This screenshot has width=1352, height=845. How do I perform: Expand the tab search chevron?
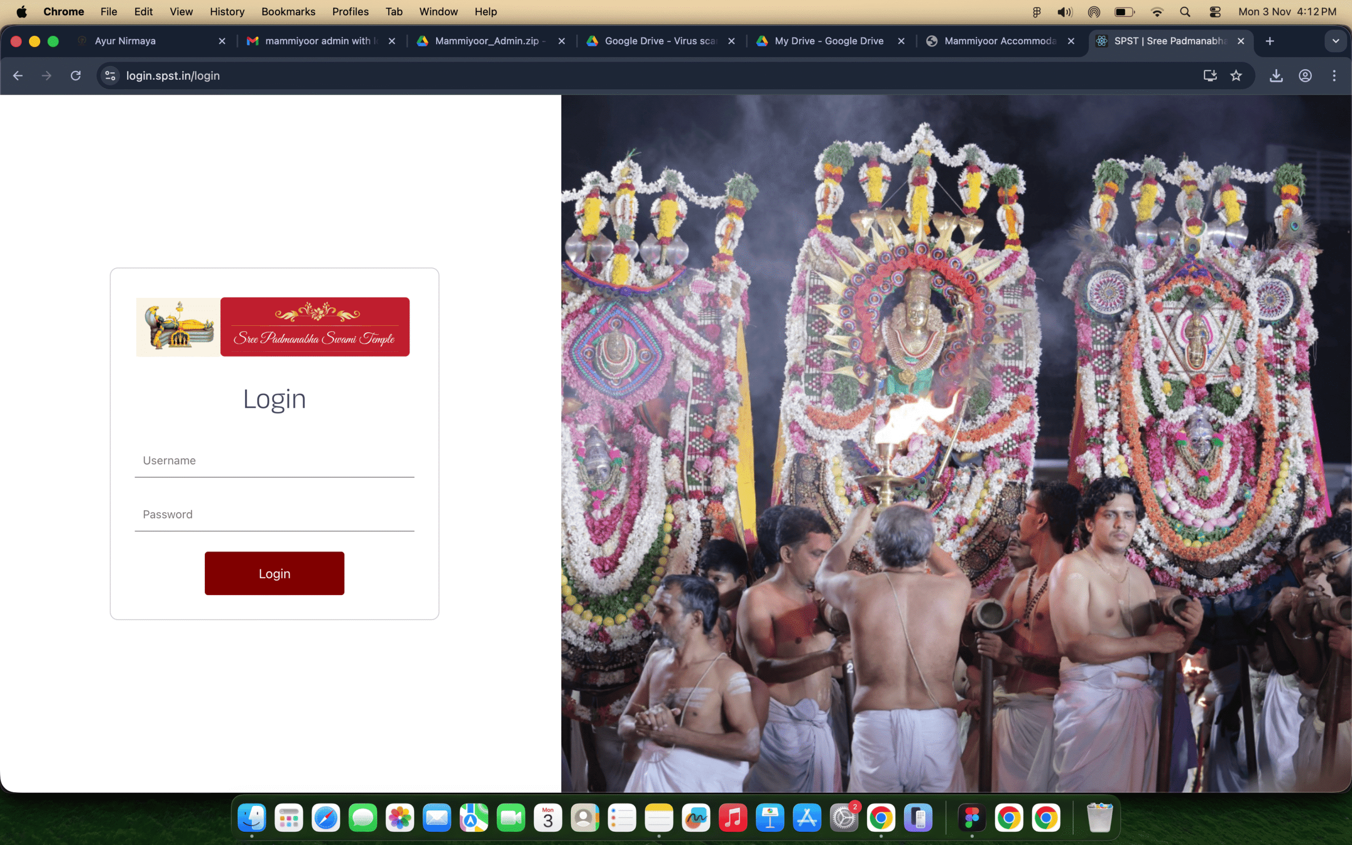pos(1336,41)
